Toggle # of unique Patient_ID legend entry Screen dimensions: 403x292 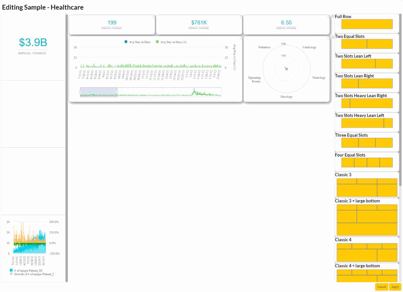point(26,270)
